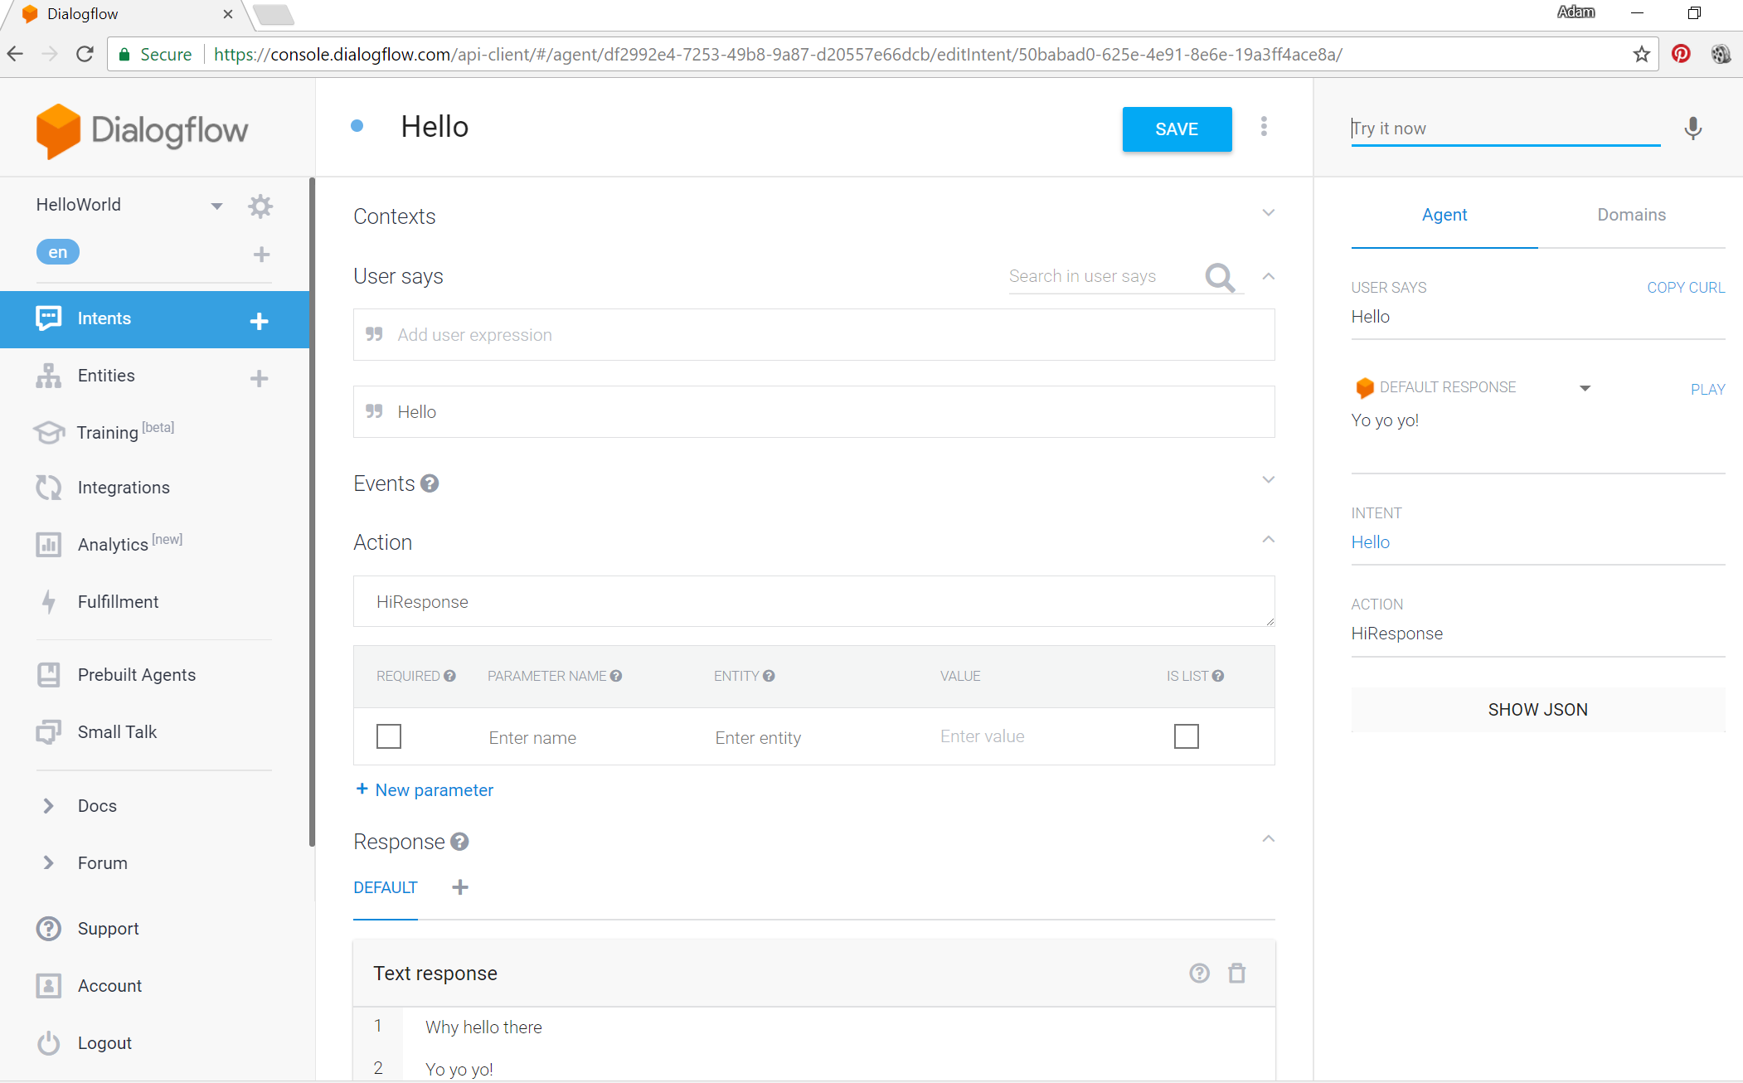Screen dimensions: 1743x1083
Task: Tick the REQUIRED parameter checkbox
Action: (x=388, y=736)
